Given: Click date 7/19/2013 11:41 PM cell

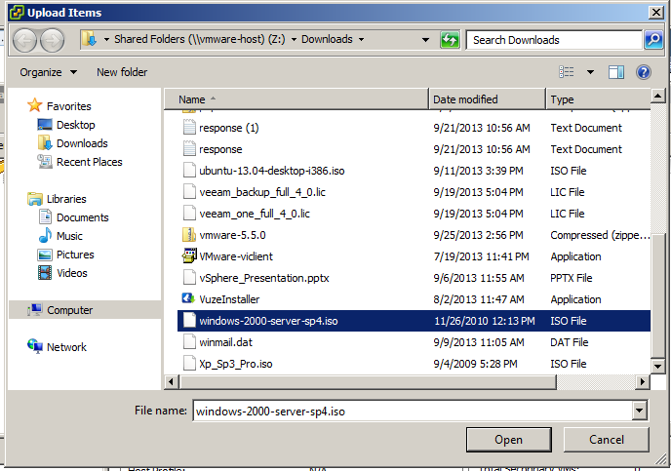Looking at the screenshot, I should coord(481,256).
